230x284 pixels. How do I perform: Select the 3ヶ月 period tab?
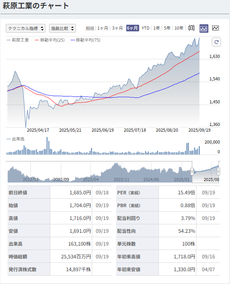click(x=117, y=28)
